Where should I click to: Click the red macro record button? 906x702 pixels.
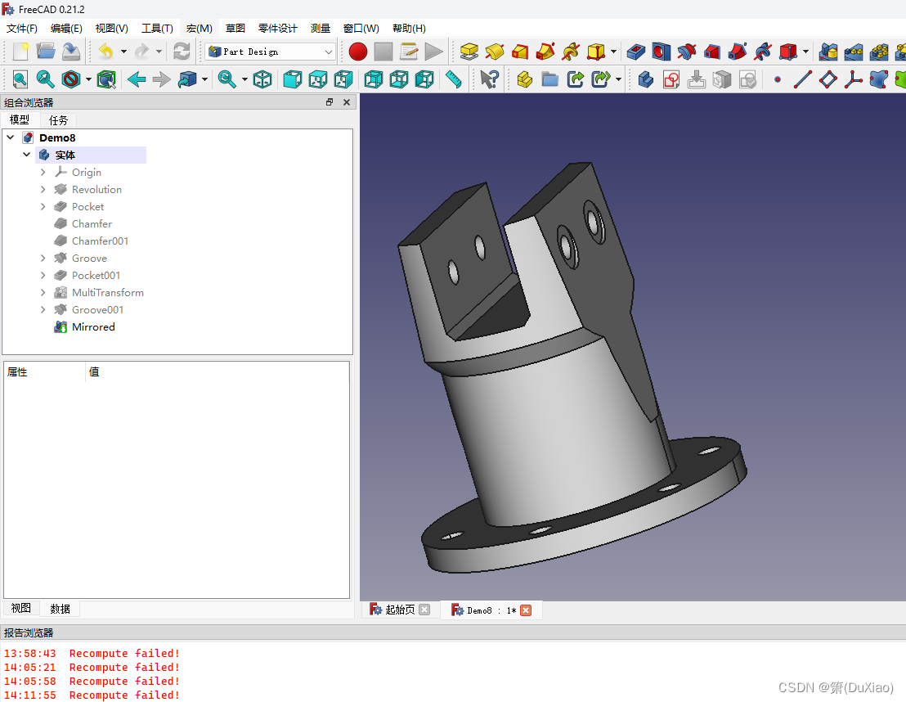pos(357,52)
